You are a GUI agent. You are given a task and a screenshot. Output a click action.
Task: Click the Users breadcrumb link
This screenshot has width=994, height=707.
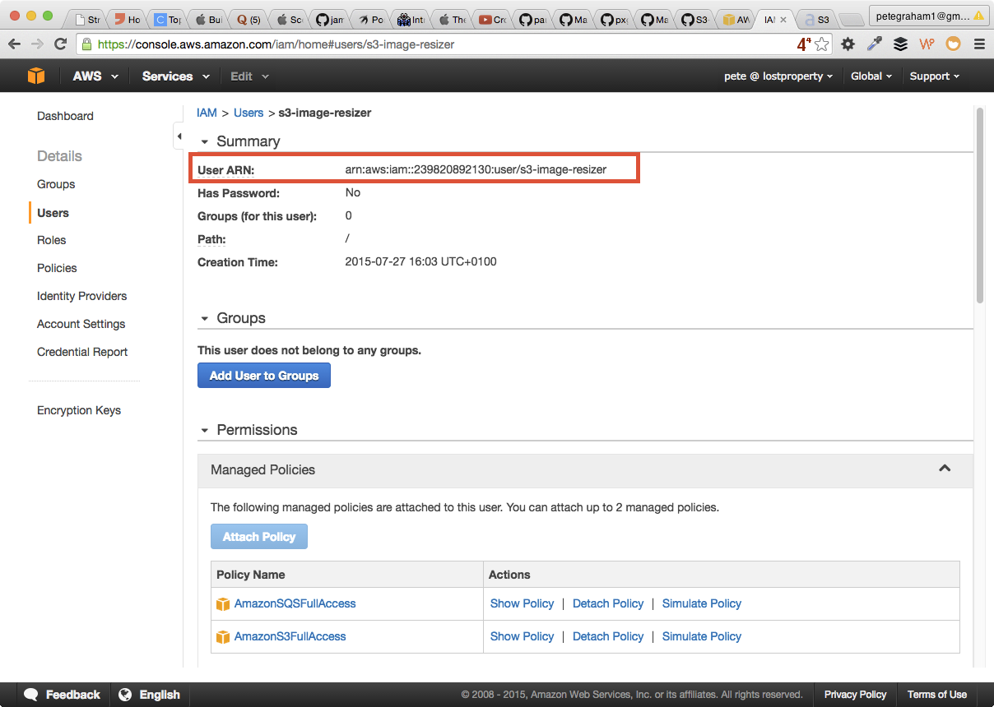(x=248, y=113)
